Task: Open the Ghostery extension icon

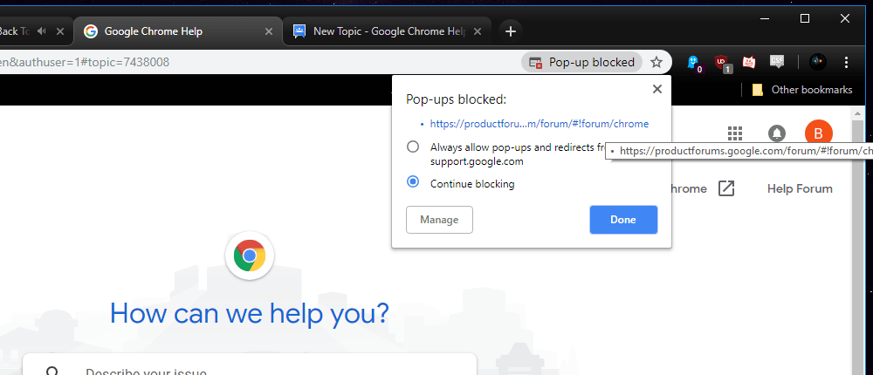Action: [x=694, y=62]
